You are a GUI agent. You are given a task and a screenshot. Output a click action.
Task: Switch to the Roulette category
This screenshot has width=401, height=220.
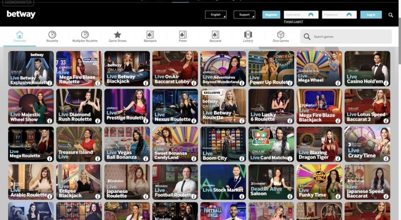52,36
